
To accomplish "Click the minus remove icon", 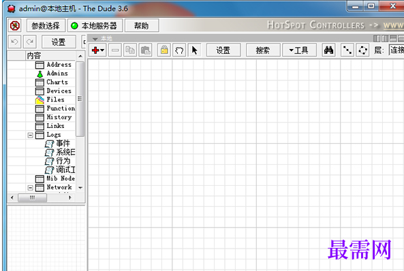I will (115, 50).
